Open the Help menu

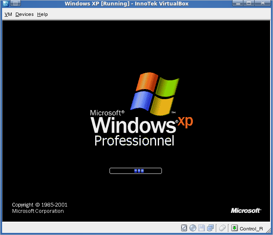pyautogui.click(x=42, y=14)
